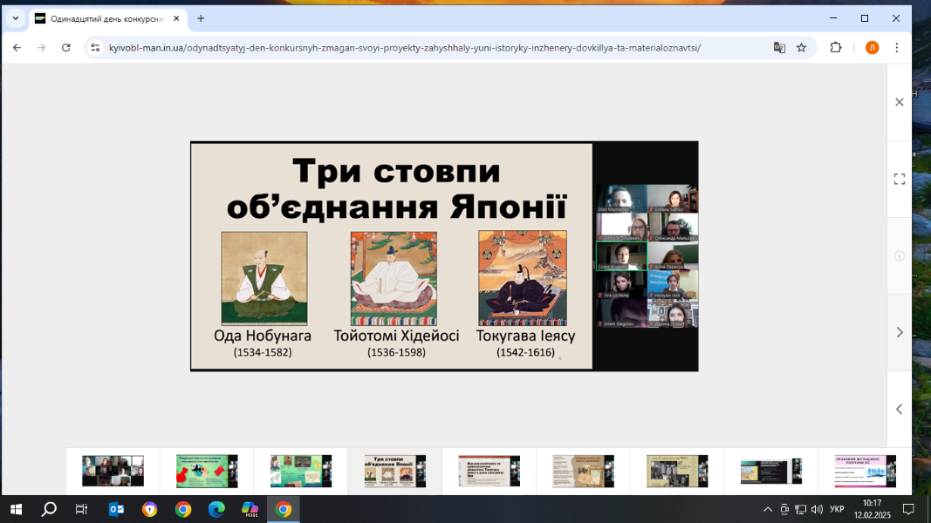This screenshot has width=931, height=523.
Task: Switch the УКР keyboard language indicator
Action: point(837,509)
